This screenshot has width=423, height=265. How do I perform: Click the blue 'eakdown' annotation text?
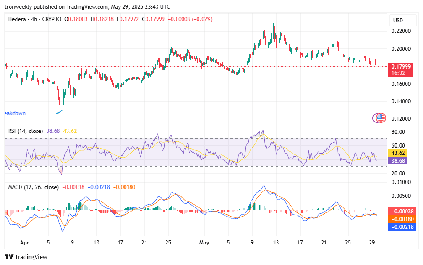[x=15, y=113]
